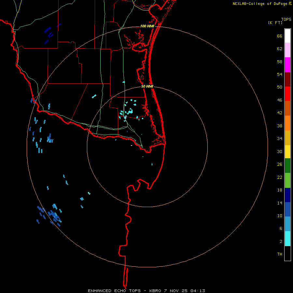Click the bright yellow legend swatch
Viewport: 293px width, 293px height.
point(287,152)
